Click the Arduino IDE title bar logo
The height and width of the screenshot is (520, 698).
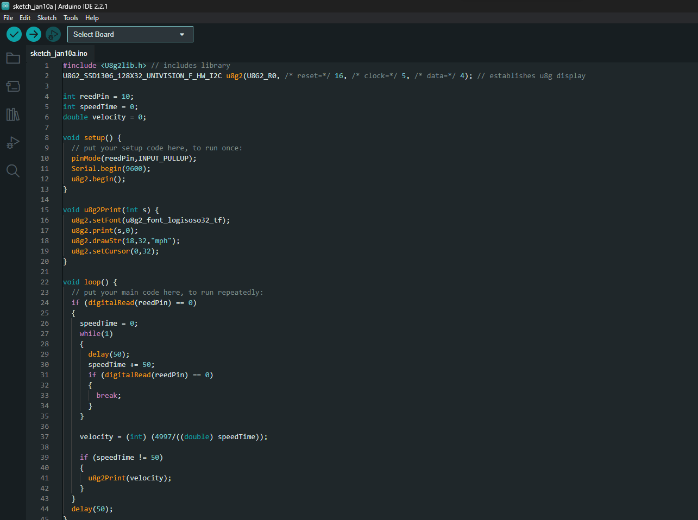tap(5, 6)
